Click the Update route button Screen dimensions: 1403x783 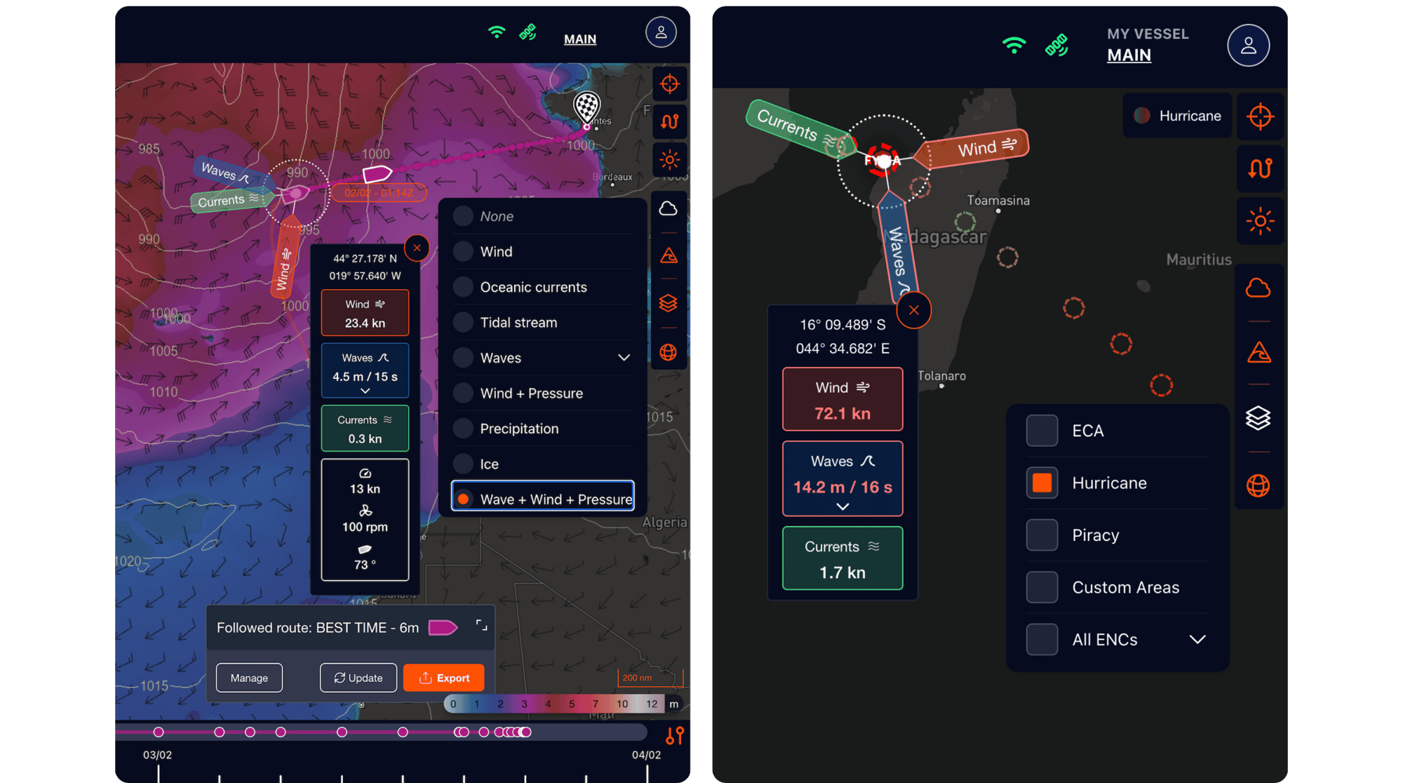pyautogui.click(x=358, y=678)
